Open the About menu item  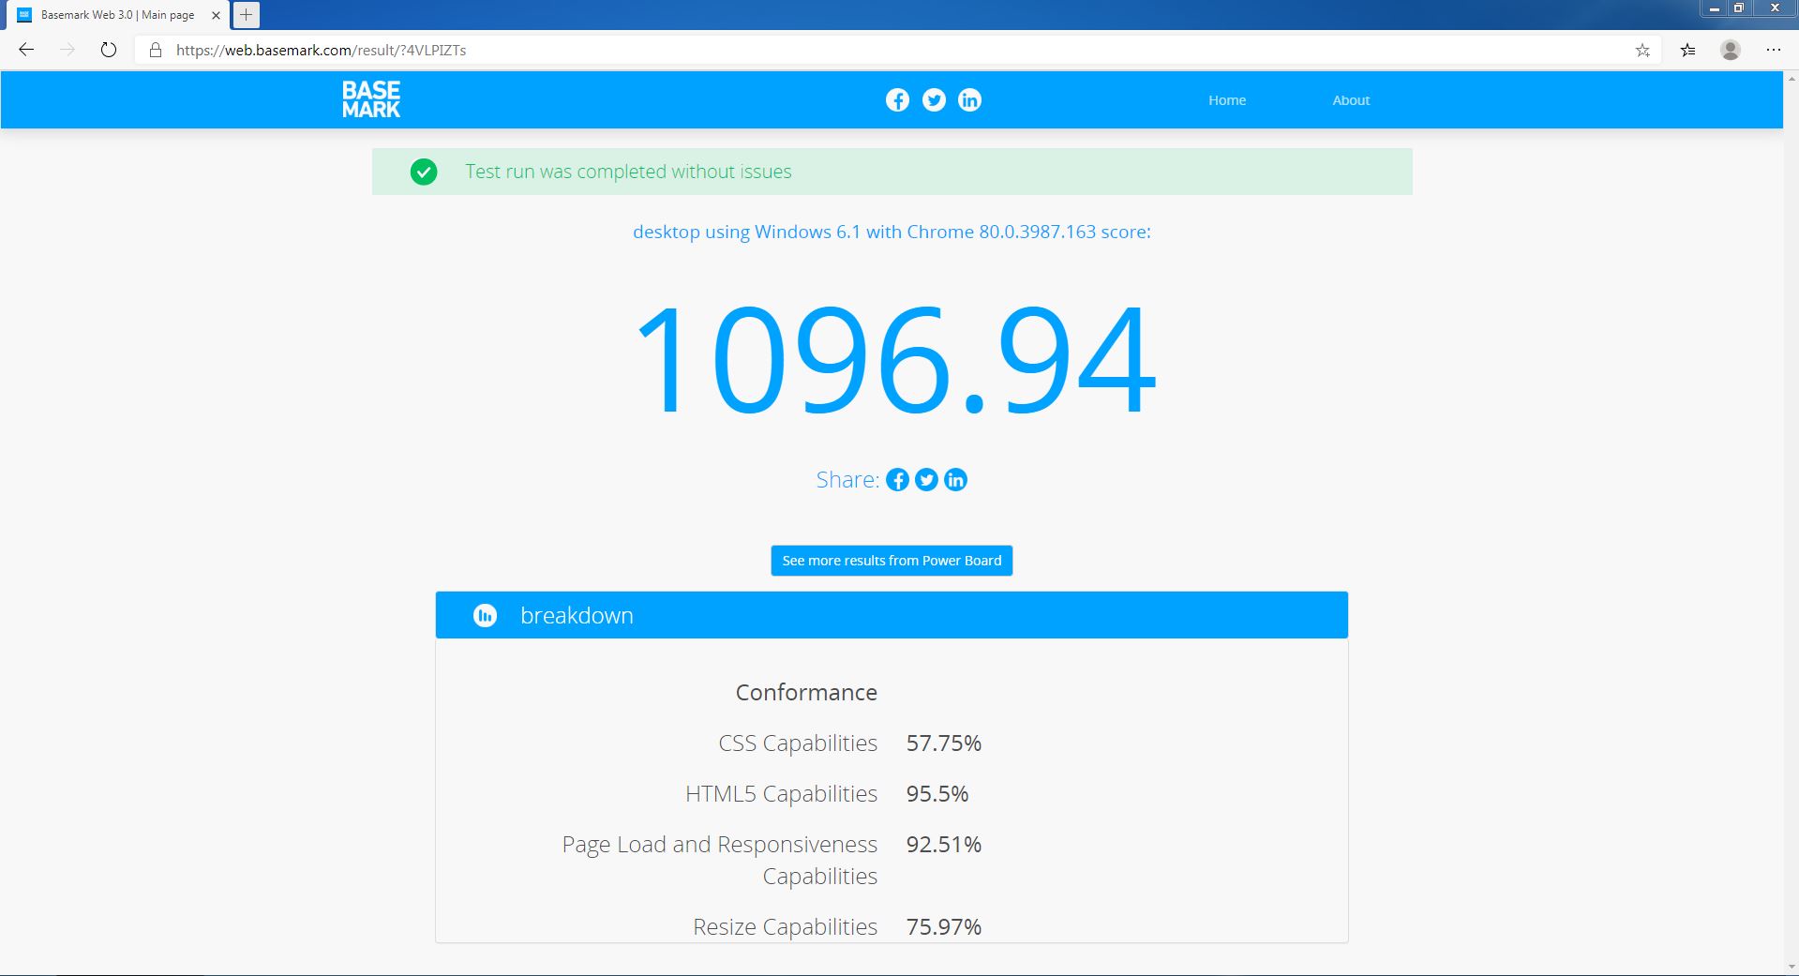[1351, 100]
